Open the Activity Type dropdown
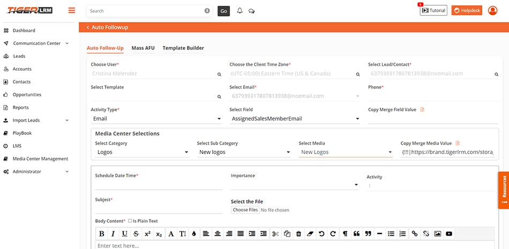 click(156, 119)
